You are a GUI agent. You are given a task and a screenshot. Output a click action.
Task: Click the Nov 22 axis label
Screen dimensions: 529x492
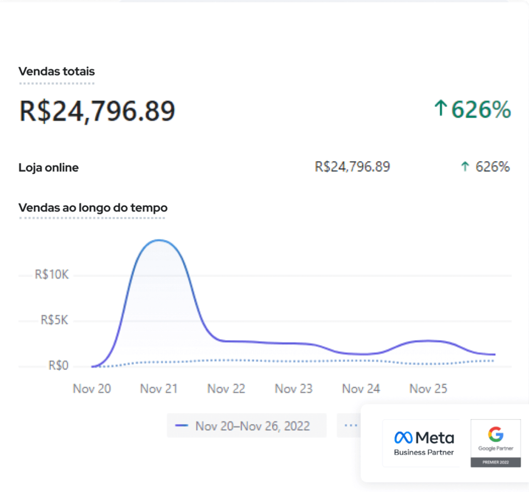click(x=226, y=389)
